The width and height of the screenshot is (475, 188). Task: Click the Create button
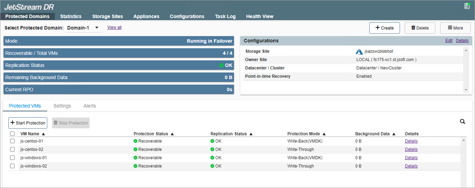(x=384, y=28)
